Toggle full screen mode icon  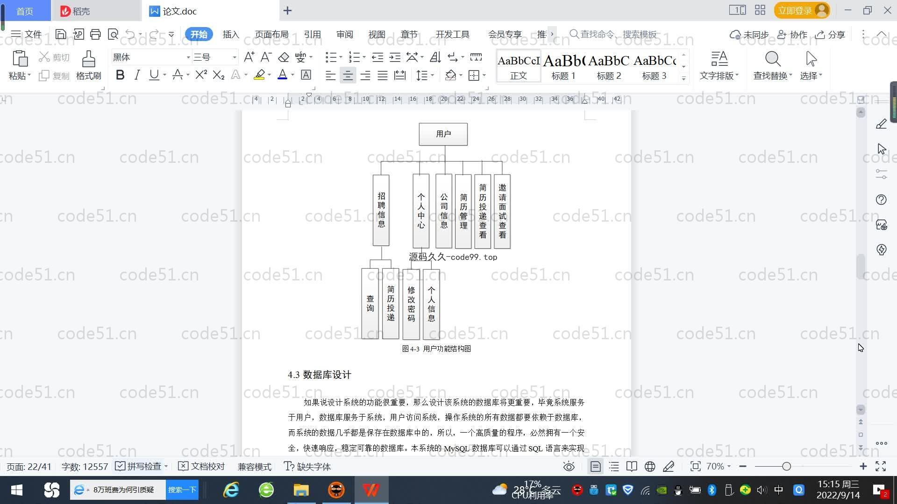click(881, 466)
